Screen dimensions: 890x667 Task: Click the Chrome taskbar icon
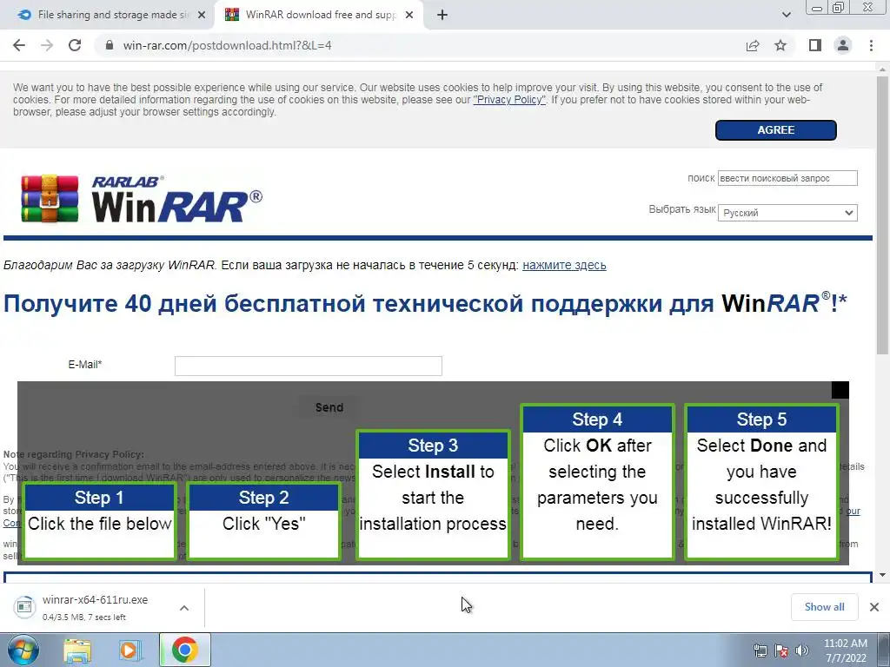(185, 650)
